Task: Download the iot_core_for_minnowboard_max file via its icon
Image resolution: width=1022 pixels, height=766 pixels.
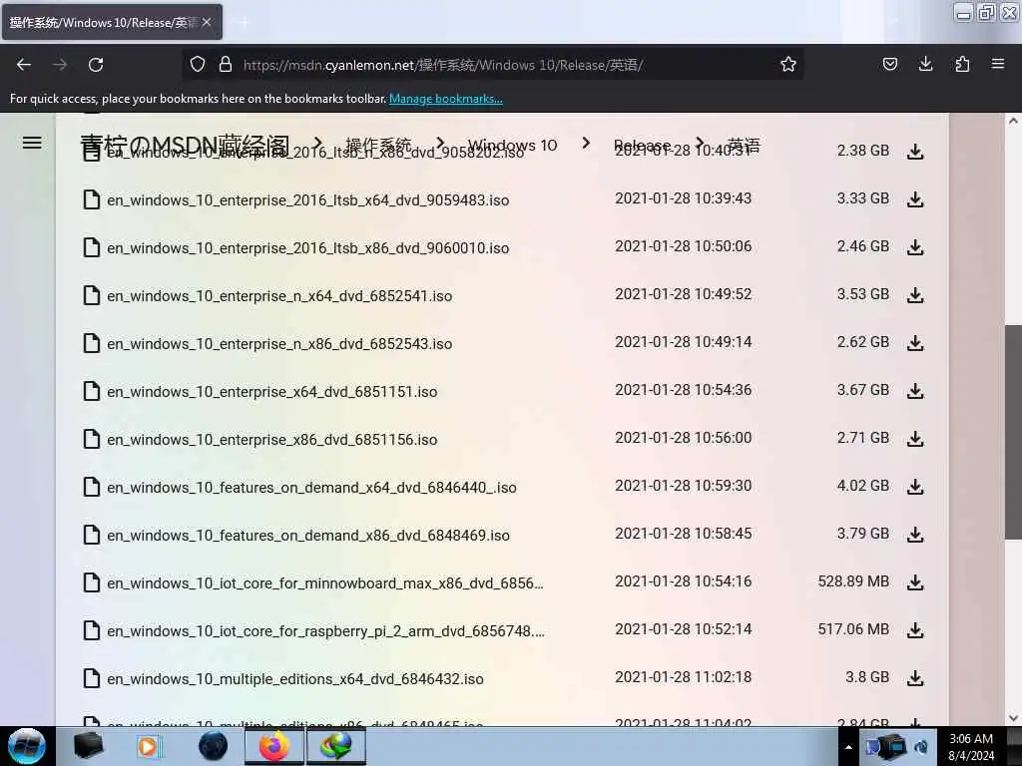Action: coord(915,582)
